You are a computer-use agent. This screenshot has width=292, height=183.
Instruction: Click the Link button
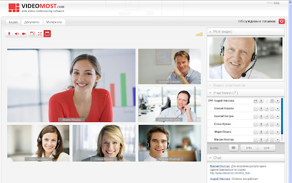[266, 148]
